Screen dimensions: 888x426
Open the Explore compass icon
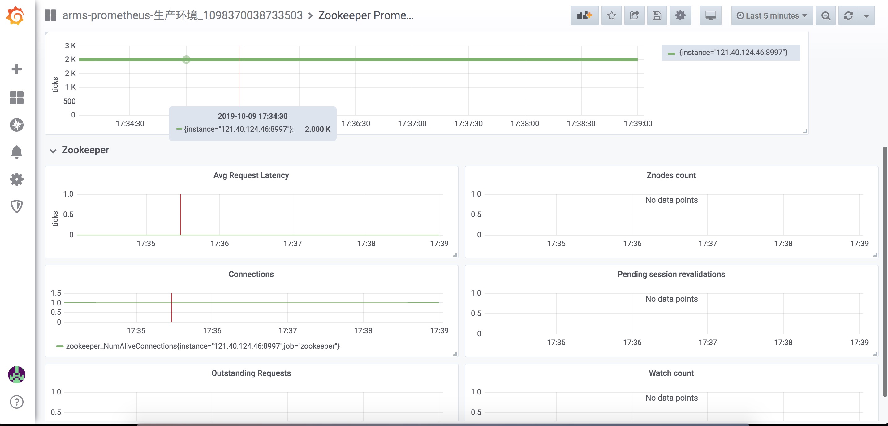pyautogui.click(x=16, y=125)
